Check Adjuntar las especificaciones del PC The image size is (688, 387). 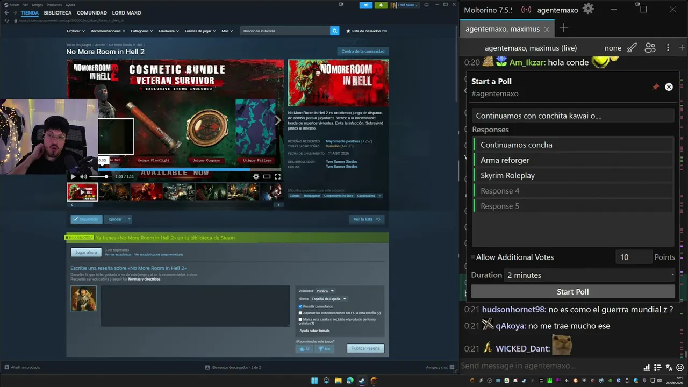[x=300, y=313]
